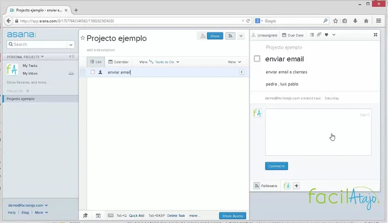Select the List view tab
Viewport: 388px width, 223px height.
click(95, 62)
